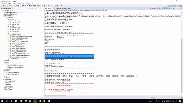Open the Java perspective button
Image resolution: width=183 pixels, height=103 pixels.
[x=181, y=6]
